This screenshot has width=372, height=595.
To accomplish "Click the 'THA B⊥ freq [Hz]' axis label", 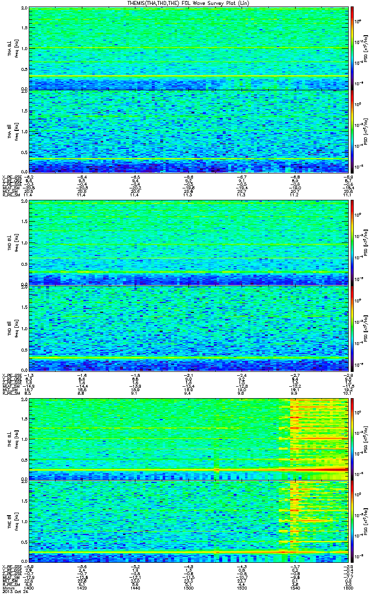I will [12, 49].
